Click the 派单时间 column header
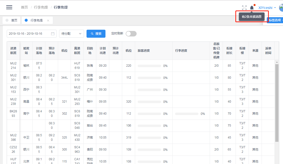The image size is (283, 164). click(x=268, y=51)
